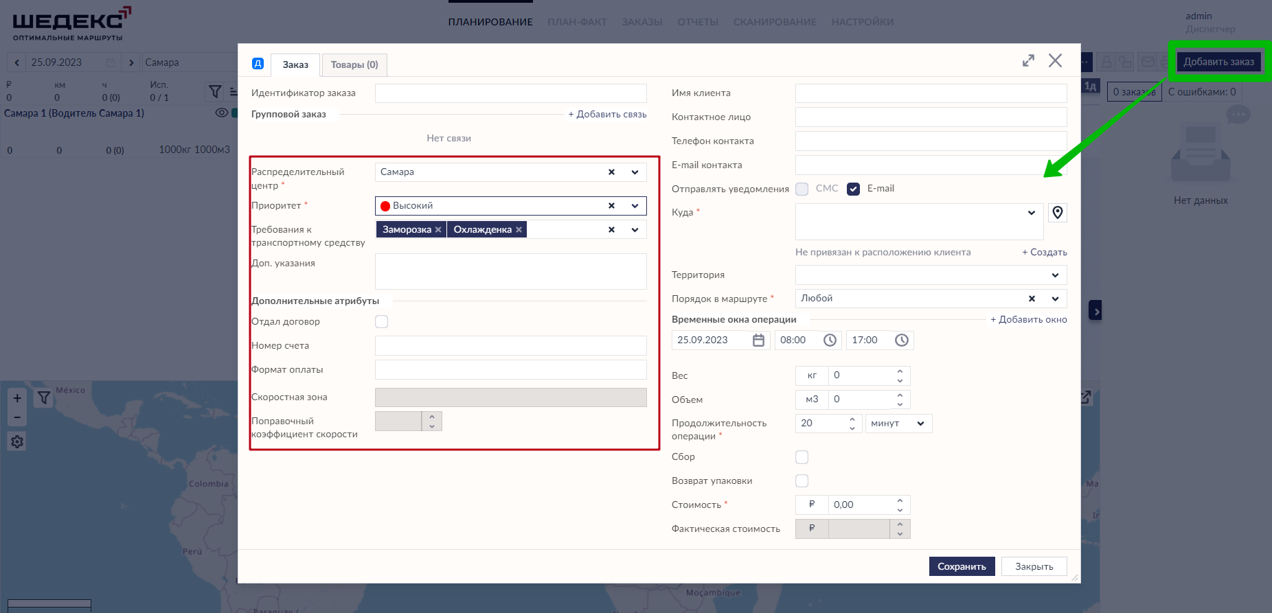Viewport: 1272px width, 613px height.
Task: Open the Территория dropdown list
Action: [1055, 275]
